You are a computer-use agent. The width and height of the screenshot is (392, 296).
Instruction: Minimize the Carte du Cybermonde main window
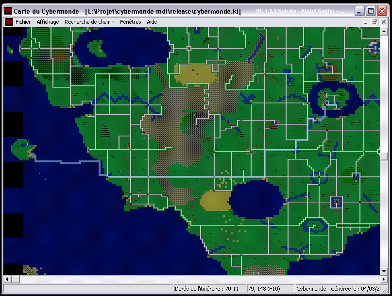tap(359, 10)
